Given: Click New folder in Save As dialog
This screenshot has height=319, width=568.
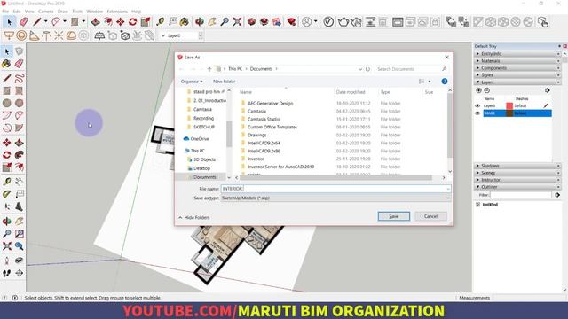Looking at the screenshot, I should tap(224, 82).
